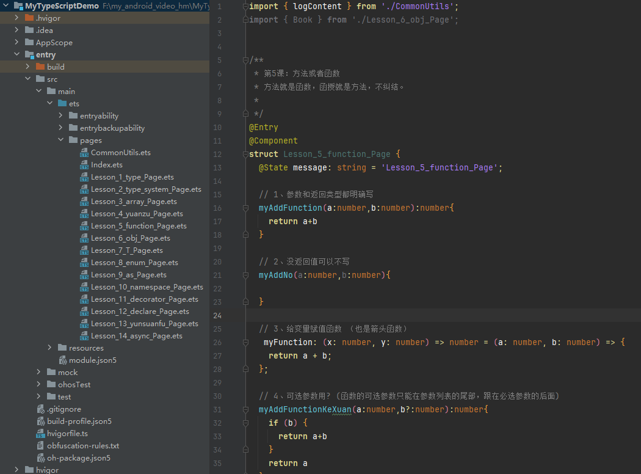Viewport: 641px width, 474px height.
Task: Expand the .idea folder
Action: pyautogui.click(x=16, y=30)
